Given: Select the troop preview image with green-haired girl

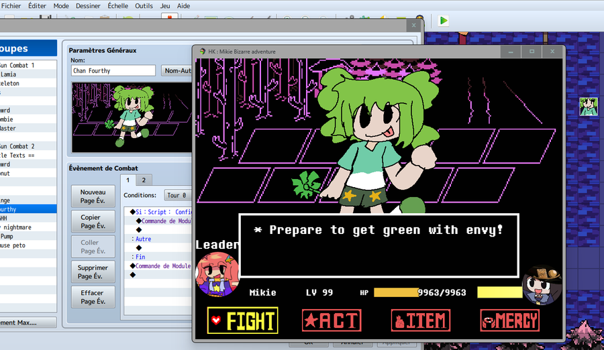Looking at the screenshot, I should [x=132, y=117].
